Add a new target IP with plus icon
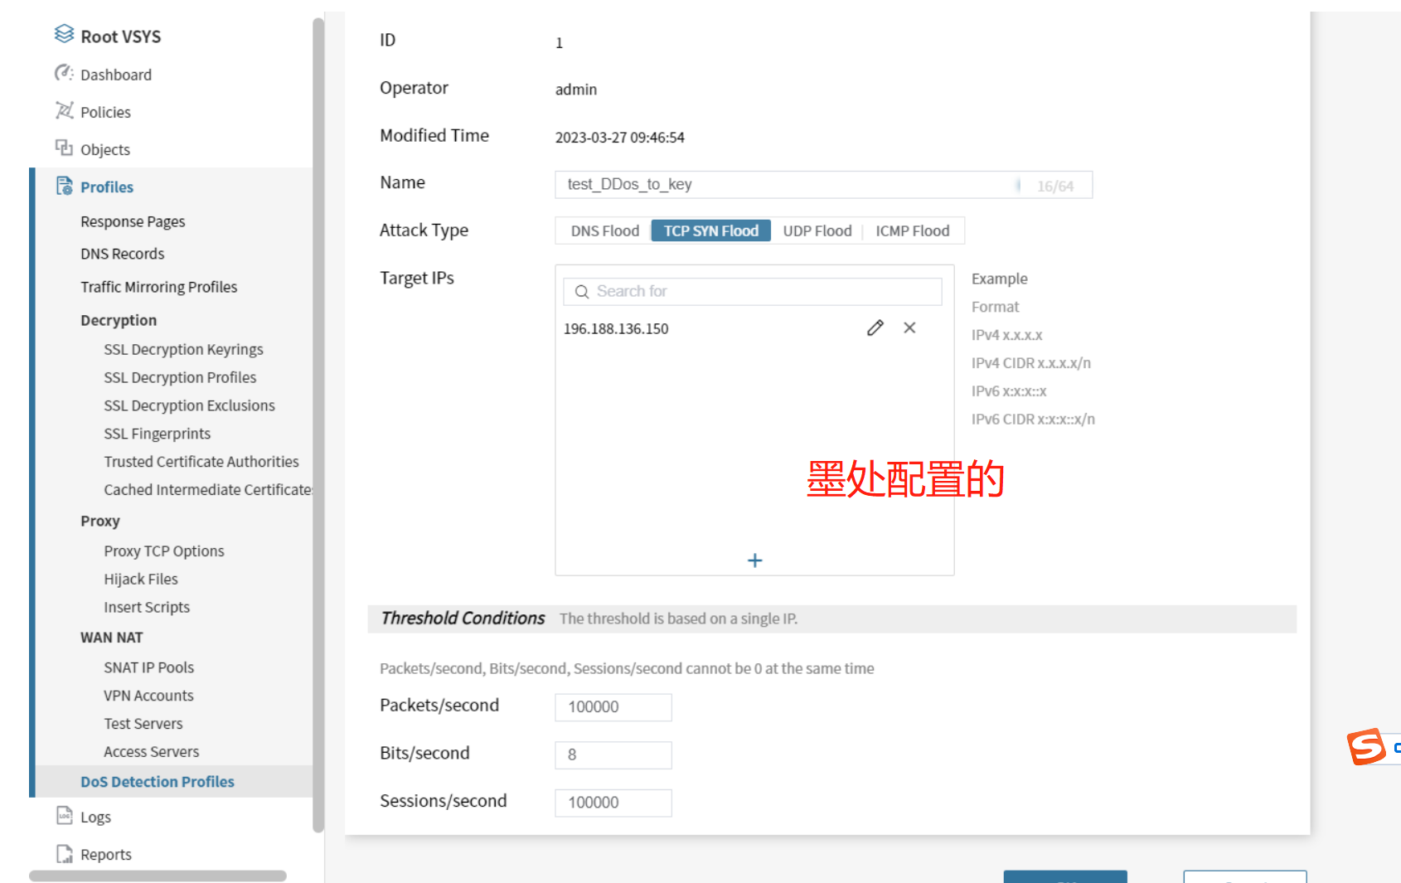The image size is (1401, 883). (x=754, y=560)
